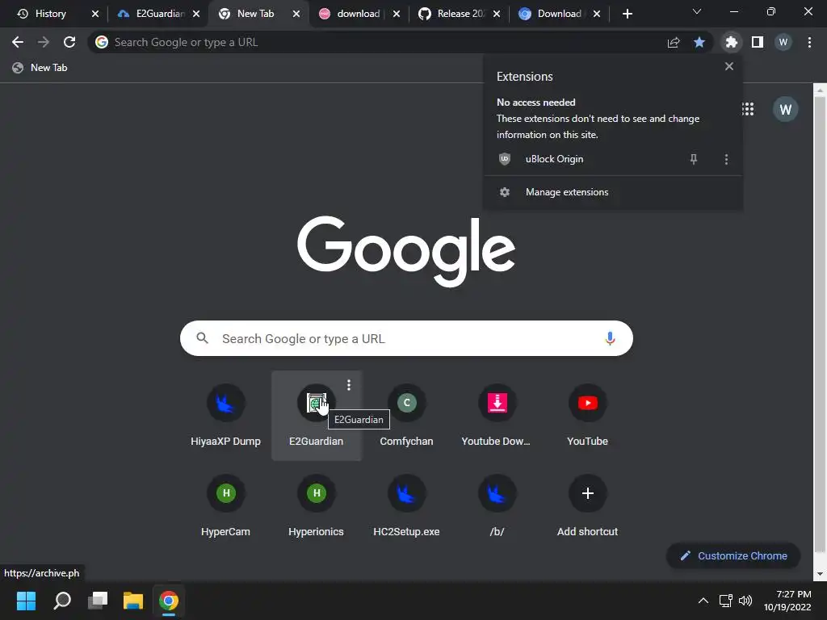Click Add shortcut button
The height and width of the screenshot is (620, 827).
(x=588, y=506)
